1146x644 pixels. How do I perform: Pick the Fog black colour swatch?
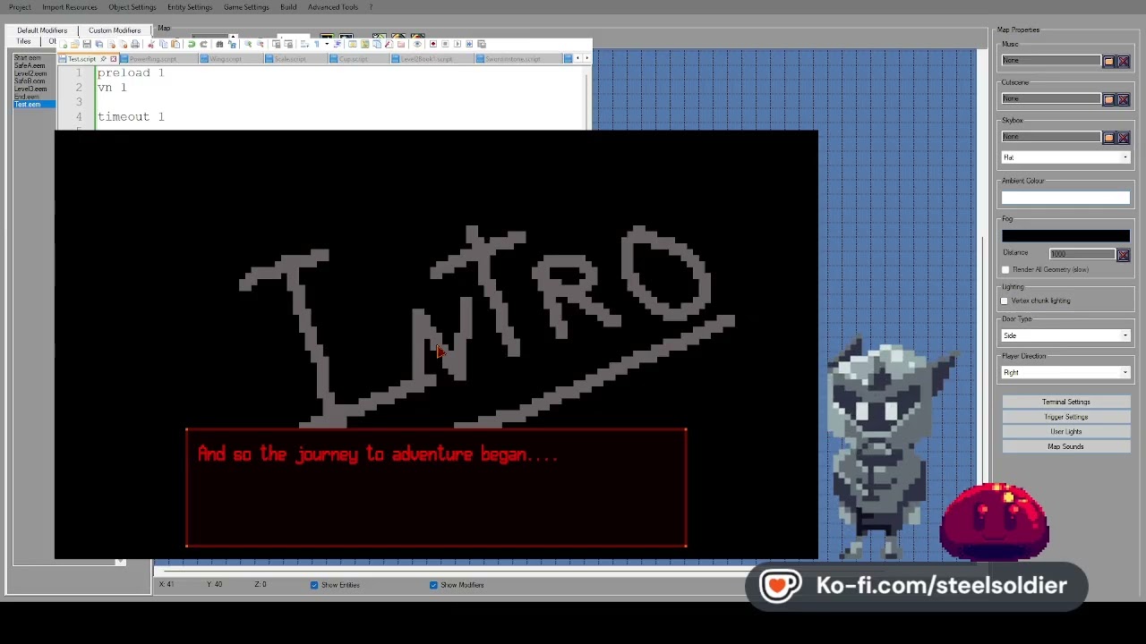point(1065,235)
